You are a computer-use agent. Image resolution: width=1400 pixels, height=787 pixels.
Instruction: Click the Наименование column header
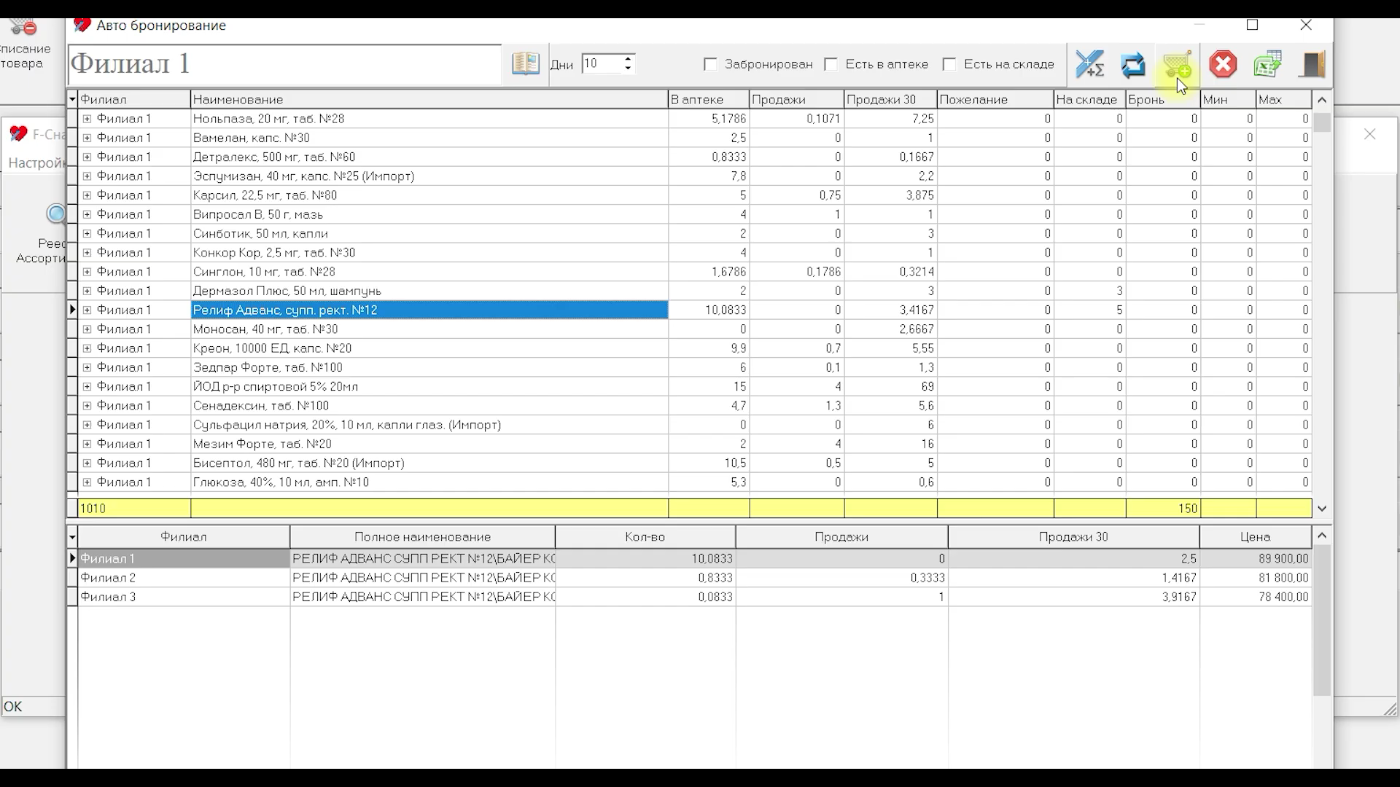click(x=429, y=99)
